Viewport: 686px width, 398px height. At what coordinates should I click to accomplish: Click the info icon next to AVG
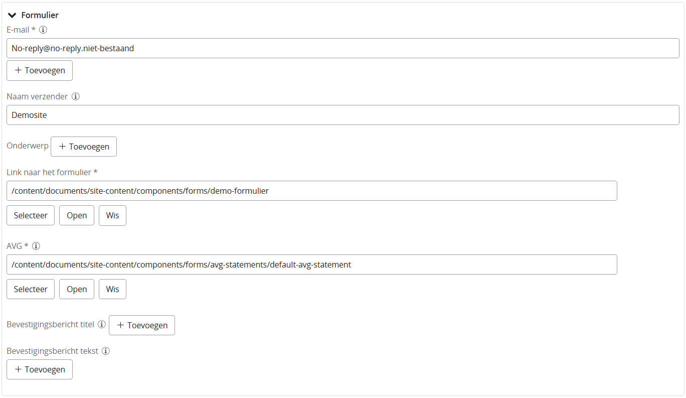coord(36,246)
